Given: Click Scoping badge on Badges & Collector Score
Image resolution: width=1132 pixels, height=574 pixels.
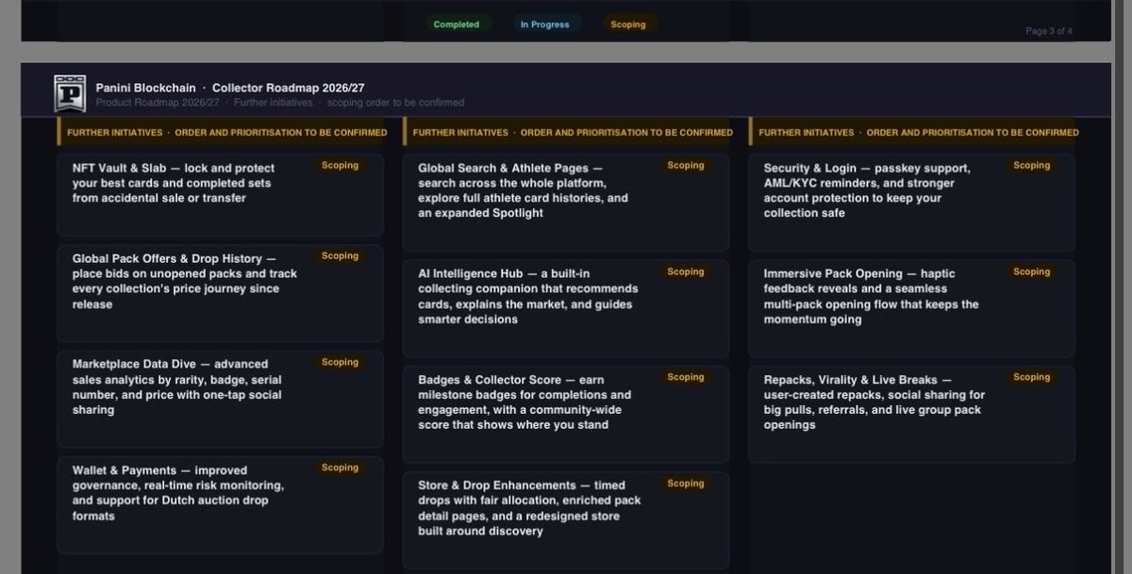Looking at the screenshot, I should click(686, 377).
